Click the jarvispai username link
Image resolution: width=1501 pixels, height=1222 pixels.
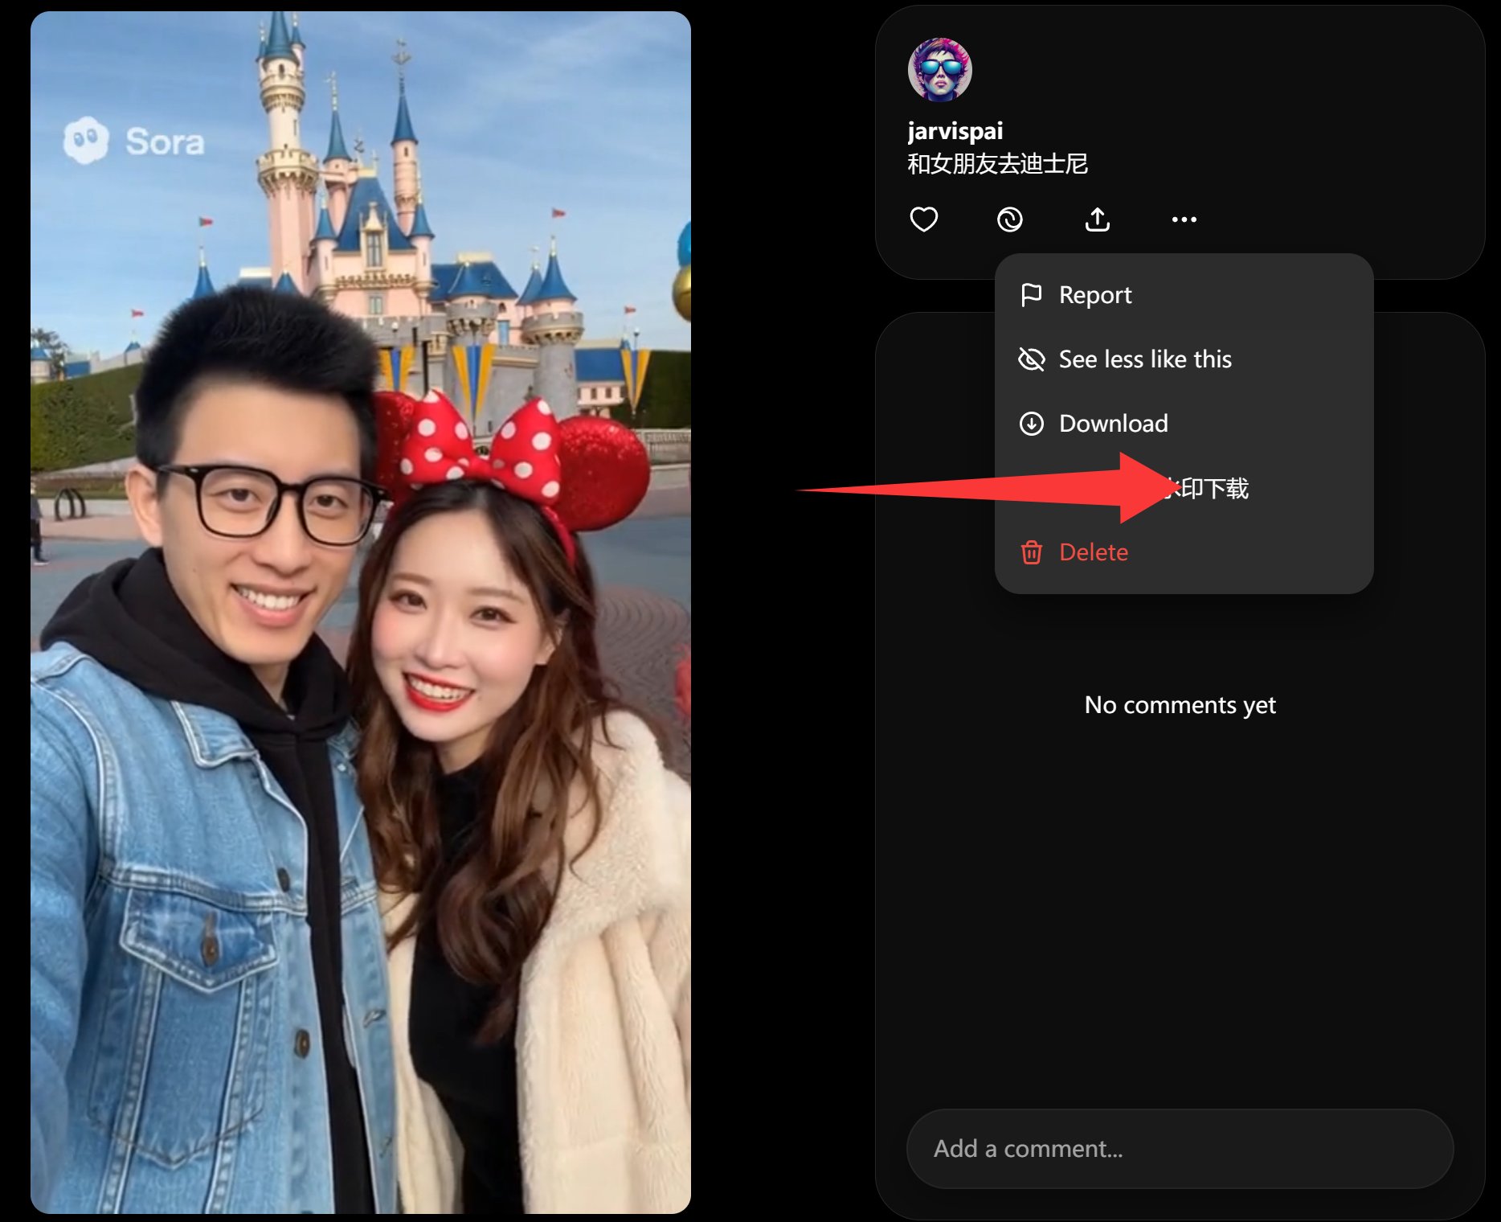click(x=955, y=130)
